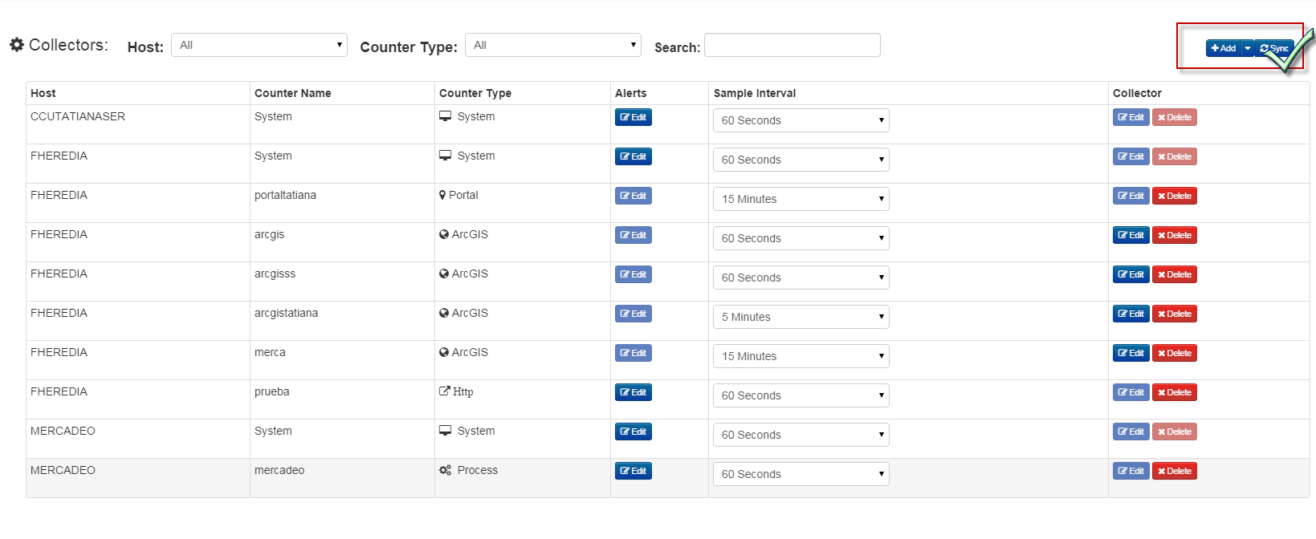The image size is (1316, 539).
Task: Edit alerts for the mercadeo Process counter
Action: (x=633, y=471)
